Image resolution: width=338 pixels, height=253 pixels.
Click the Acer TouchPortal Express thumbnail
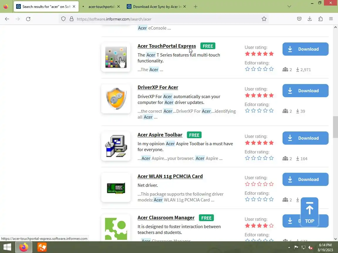(x=116, y=57)
